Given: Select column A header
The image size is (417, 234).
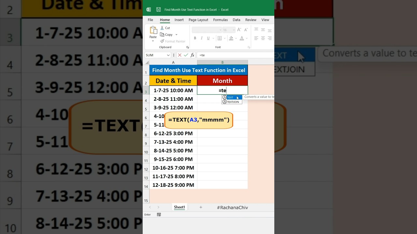Looking at the screenshot, I should (173, 62).
